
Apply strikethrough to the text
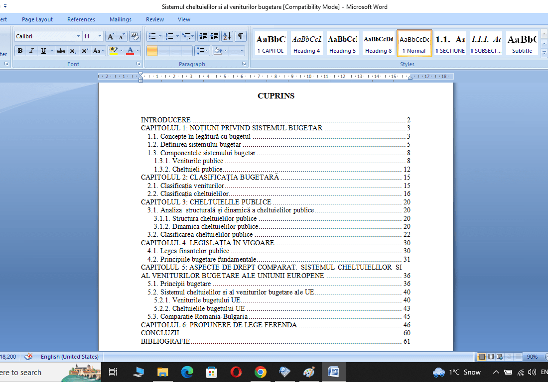click(61, 51)
